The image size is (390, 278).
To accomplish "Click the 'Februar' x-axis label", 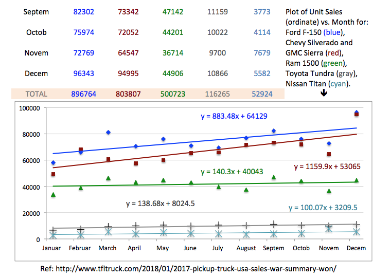I will [80, 248].
